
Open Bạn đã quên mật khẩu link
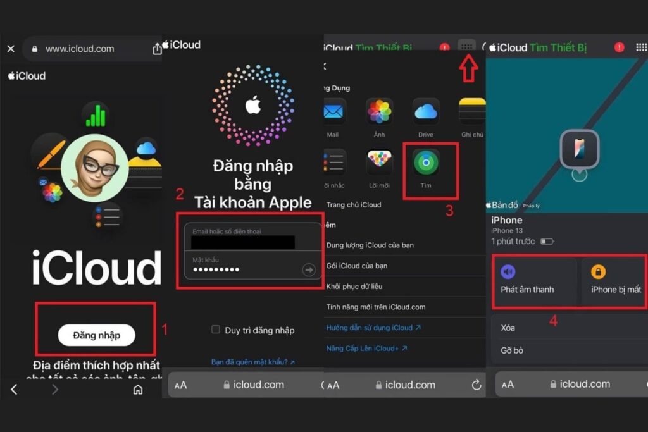[252, 362]
